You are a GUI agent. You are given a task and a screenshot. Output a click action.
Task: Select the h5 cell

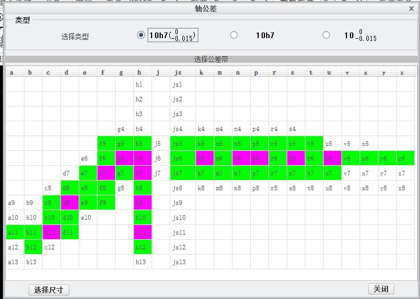(142, 144)
